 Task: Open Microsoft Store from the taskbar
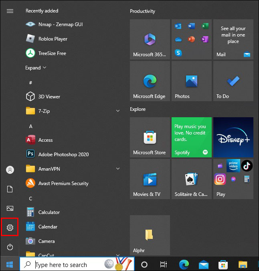[x=223, y=265]
